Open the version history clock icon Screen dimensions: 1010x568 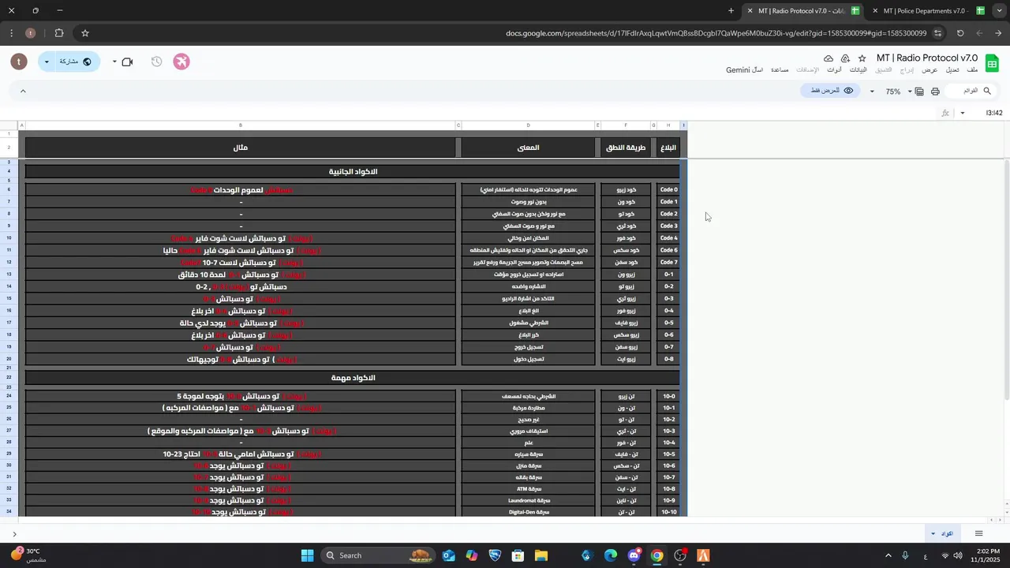tap(156, 62)
